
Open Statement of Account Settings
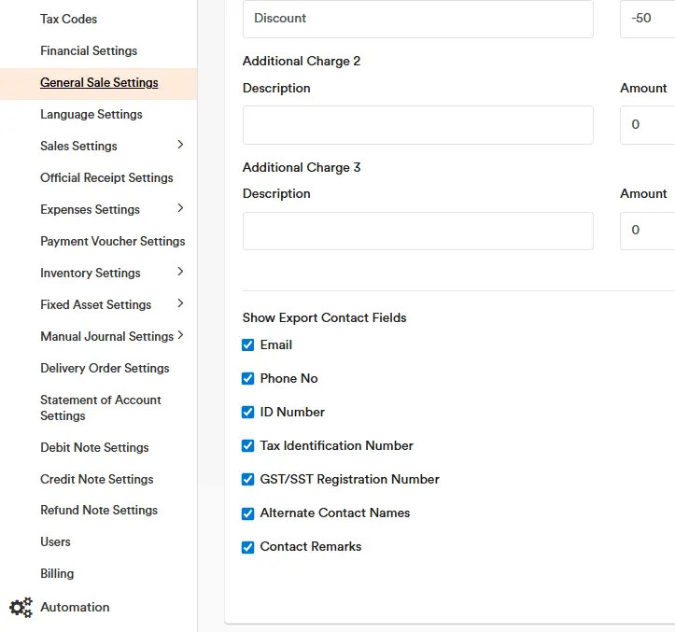tap(100, 408)
